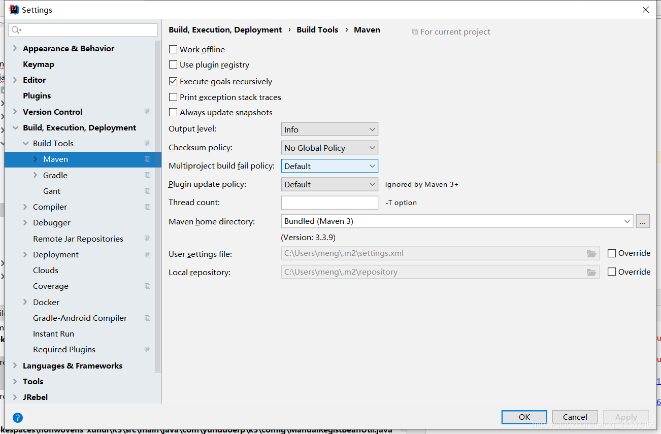Click the Thread count input field
Screen dimensions: 661x434
point(329,203)
